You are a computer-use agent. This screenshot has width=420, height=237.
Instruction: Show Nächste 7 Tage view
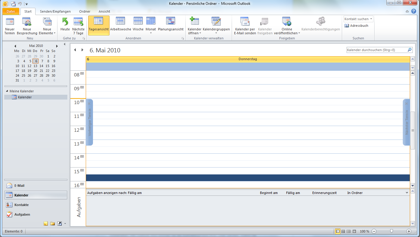[x=78, y=25]
